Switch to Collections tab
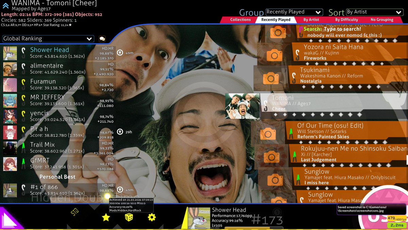The width and height of the screenshot is (408, 230). [240, 20]
